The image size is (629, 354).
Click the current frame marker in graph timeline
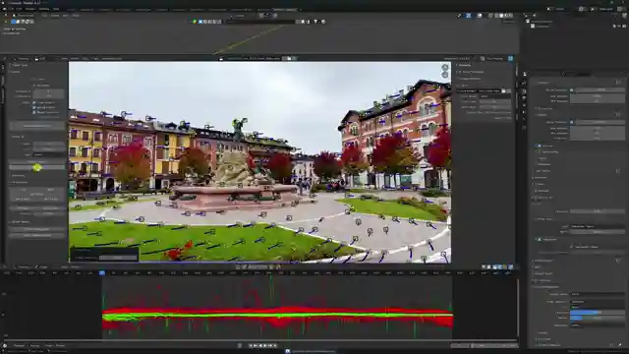pyautogui.click(x=102, y=273)
